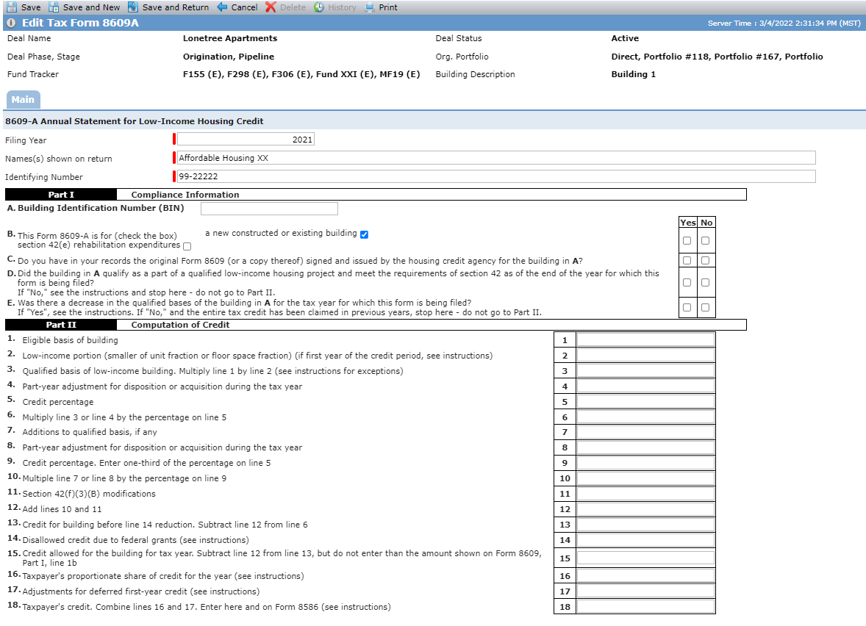This screenshot has width=866, height=626.
Task: Click the Print printer icon
Action: pos(370,7)
